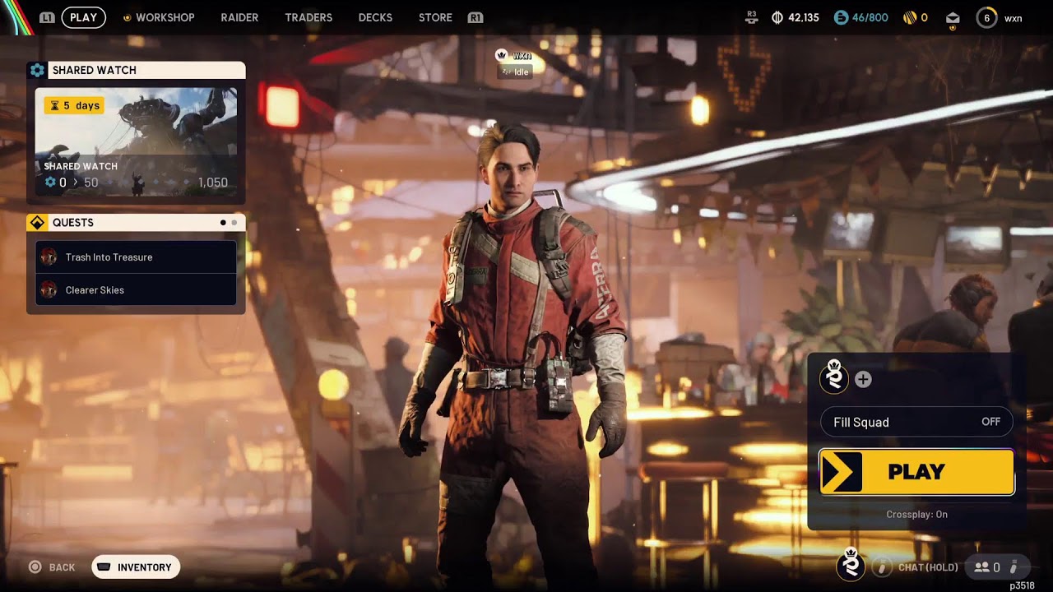Screen dimensions: 1053x592
Task: Click the avatar icon left of Chat (Hold)
Action: tap(851, 565)
